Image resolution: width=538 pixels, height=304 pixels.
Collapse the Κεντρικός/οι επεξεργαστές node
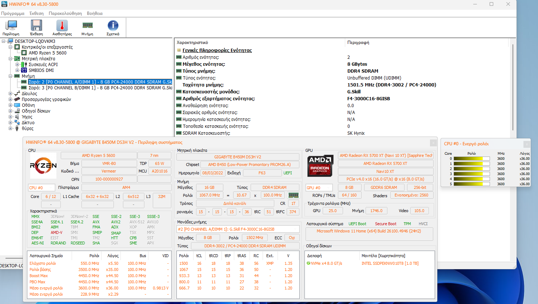tap(11, 47)
